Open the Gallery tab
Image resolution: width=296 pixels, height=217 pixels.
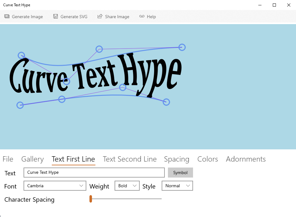[x=32, y=159]
